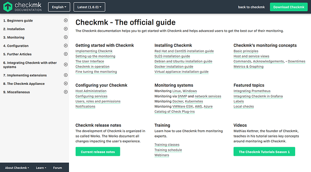The image size is (311, 172).
Task: Open Configuring services link
Action: [91, 96]
